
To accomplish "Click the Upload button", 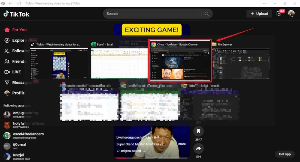I will pyautogui.click(x=259, y=14).
